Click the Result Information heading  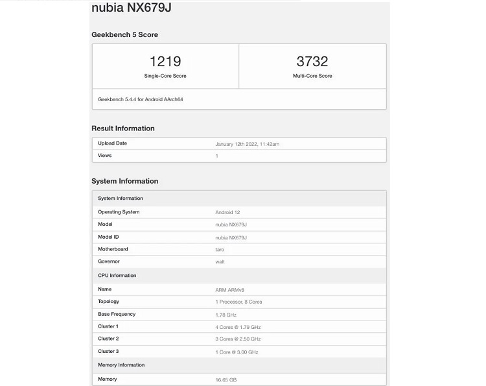point(123,128)
